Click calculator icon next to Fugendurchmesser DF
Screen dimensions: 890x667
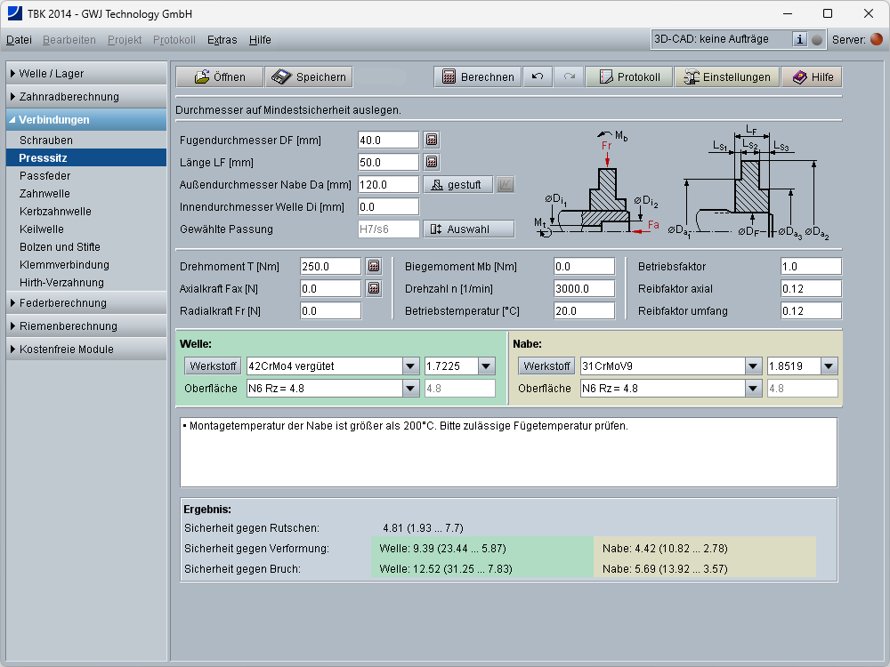tap(432, 140)
